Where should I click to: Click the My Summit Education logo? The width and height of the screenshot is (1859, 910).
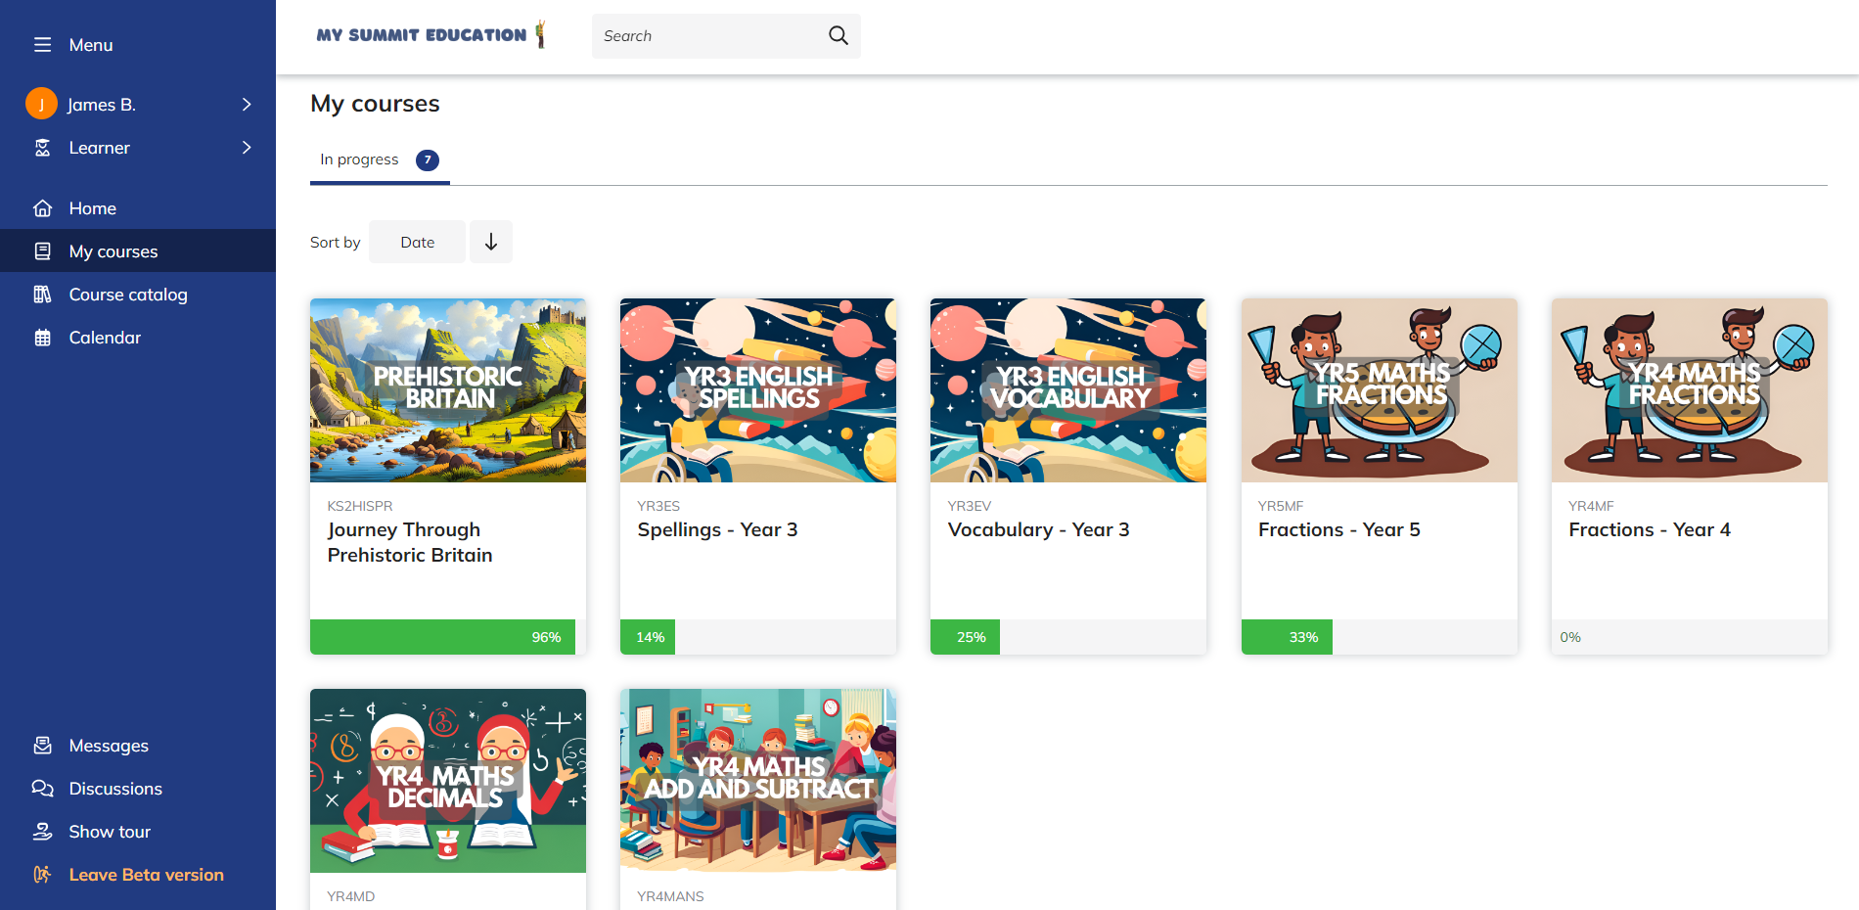[x=431, y=35]
